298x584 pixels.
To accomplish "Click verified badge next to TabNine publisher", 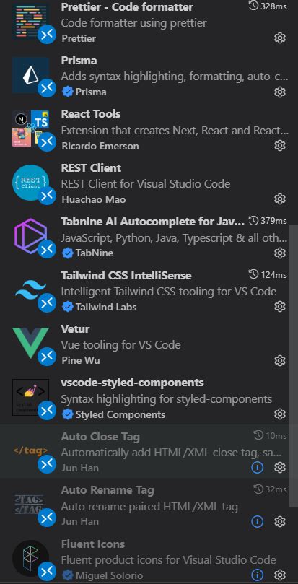I will click(67, 253).
